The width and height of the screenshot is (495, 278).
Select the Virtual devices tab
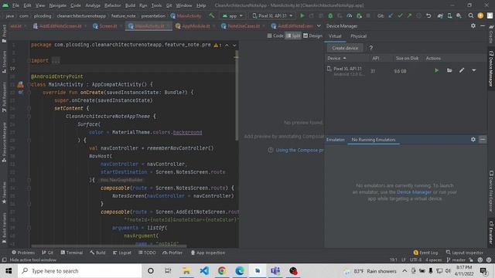335,36
